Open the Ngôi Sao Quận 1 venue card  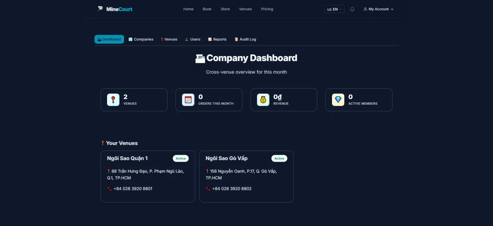pos(148,176)
